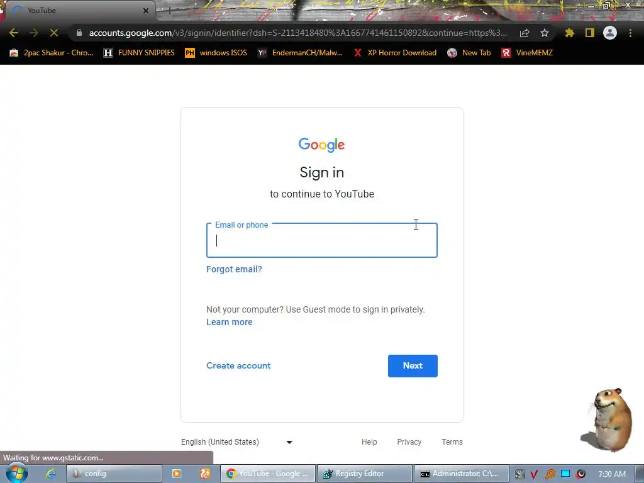Toggle the Chrome side panel icon
Viewport: 644px width, 483px height.
point(590,33)
